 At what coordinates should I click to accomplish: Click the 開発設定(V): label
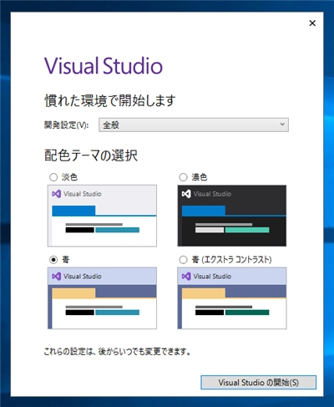point(67,125)
